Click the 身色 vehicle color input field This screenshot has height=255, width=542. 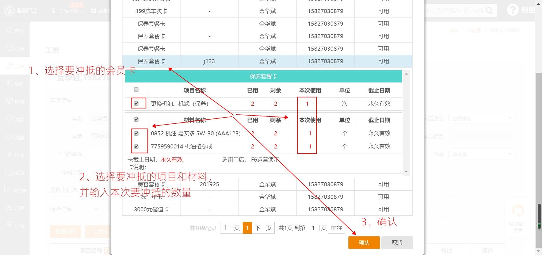[x=481, y=137]
